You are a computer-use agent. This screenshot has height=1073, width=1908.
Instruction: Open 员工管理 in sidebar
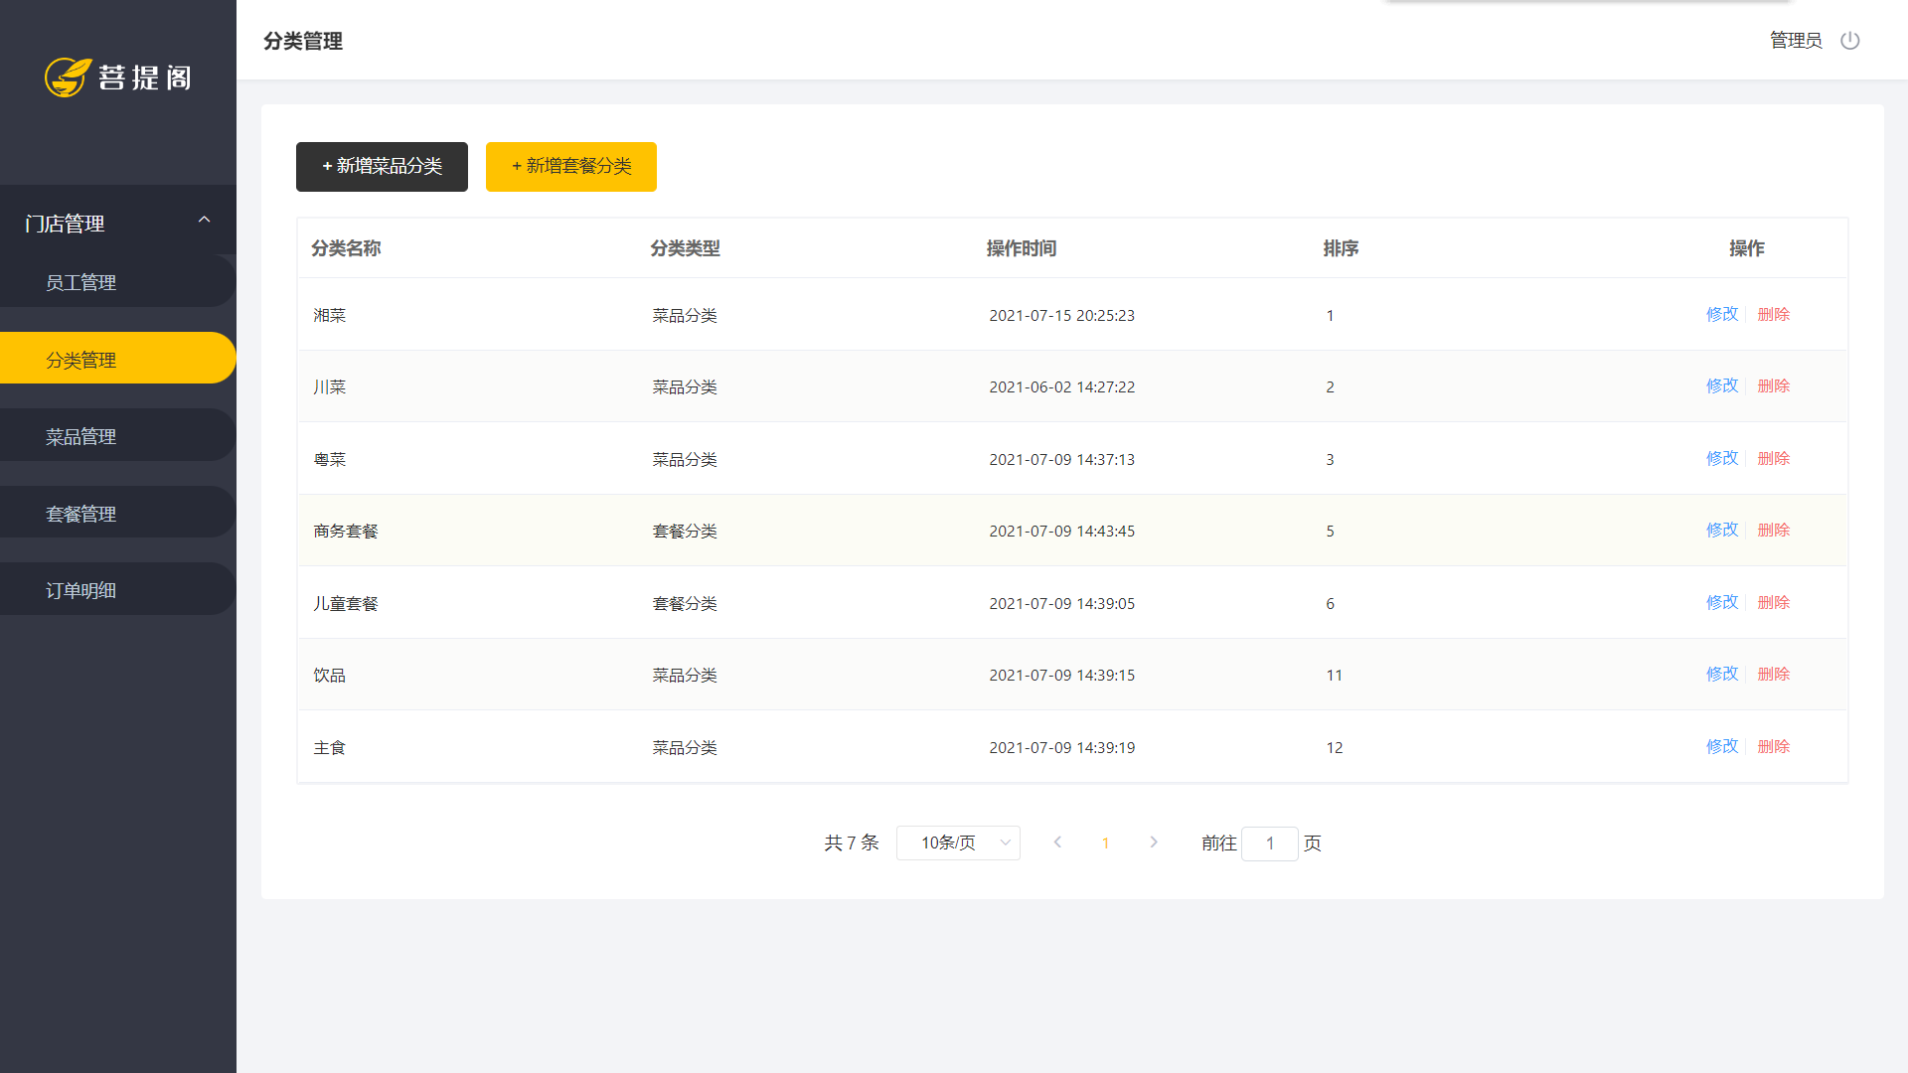(x=81, y=283)
